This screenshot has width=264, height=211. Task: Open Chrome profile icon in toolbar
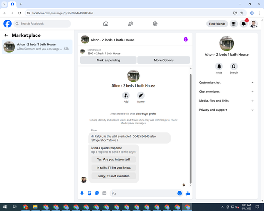pyautogui.click(x=252, y=13)
